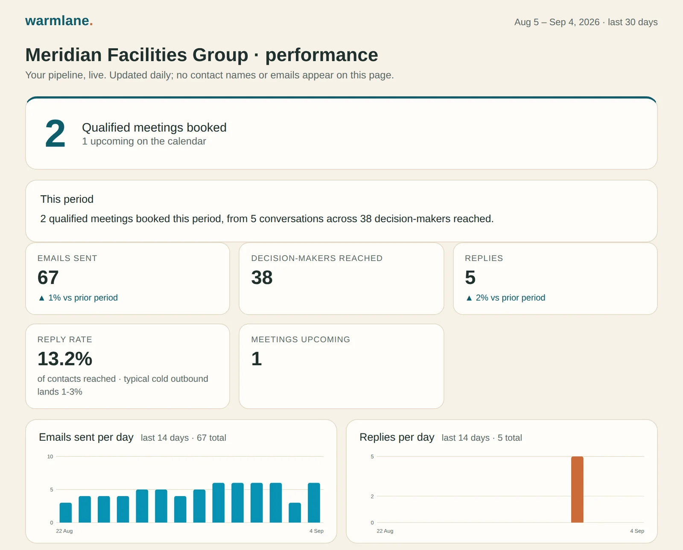Click the first blue bar above 22 Aug
The height and width of the screenshot is (550, 683).
[x=66, y=512]
